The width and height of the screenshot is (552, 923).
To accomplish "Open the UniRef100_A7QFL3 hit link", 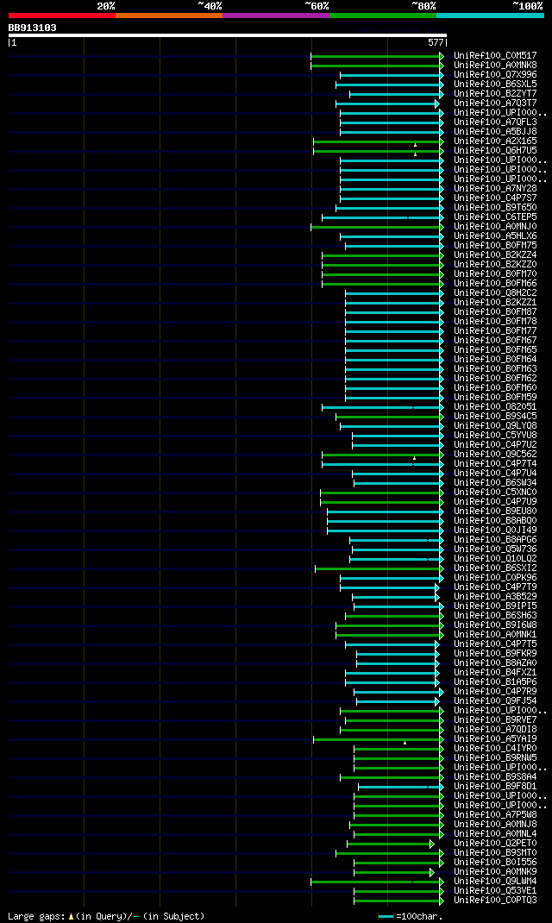I will pos(495,122).
